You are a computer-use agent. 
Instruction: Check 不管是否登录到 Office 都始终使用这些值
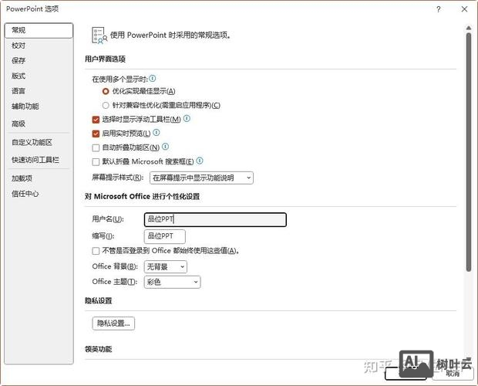point(96,251)
